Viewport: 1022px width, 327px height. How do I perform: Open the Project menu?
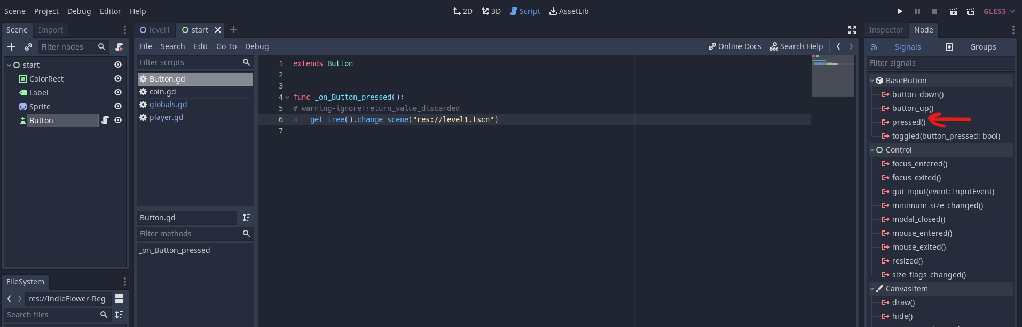pos(46,11)
